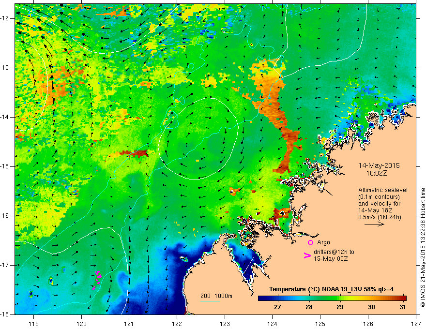
Task: Click longitude axis label '121'
Action: click(x=129, y=324)
